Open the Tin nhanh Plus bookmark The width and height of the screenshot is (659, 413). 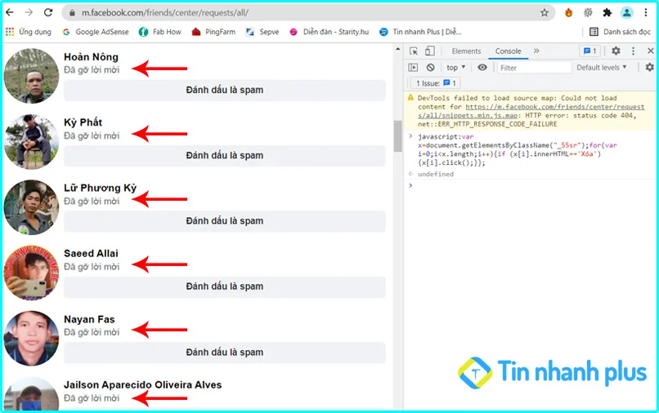[420, 32]
